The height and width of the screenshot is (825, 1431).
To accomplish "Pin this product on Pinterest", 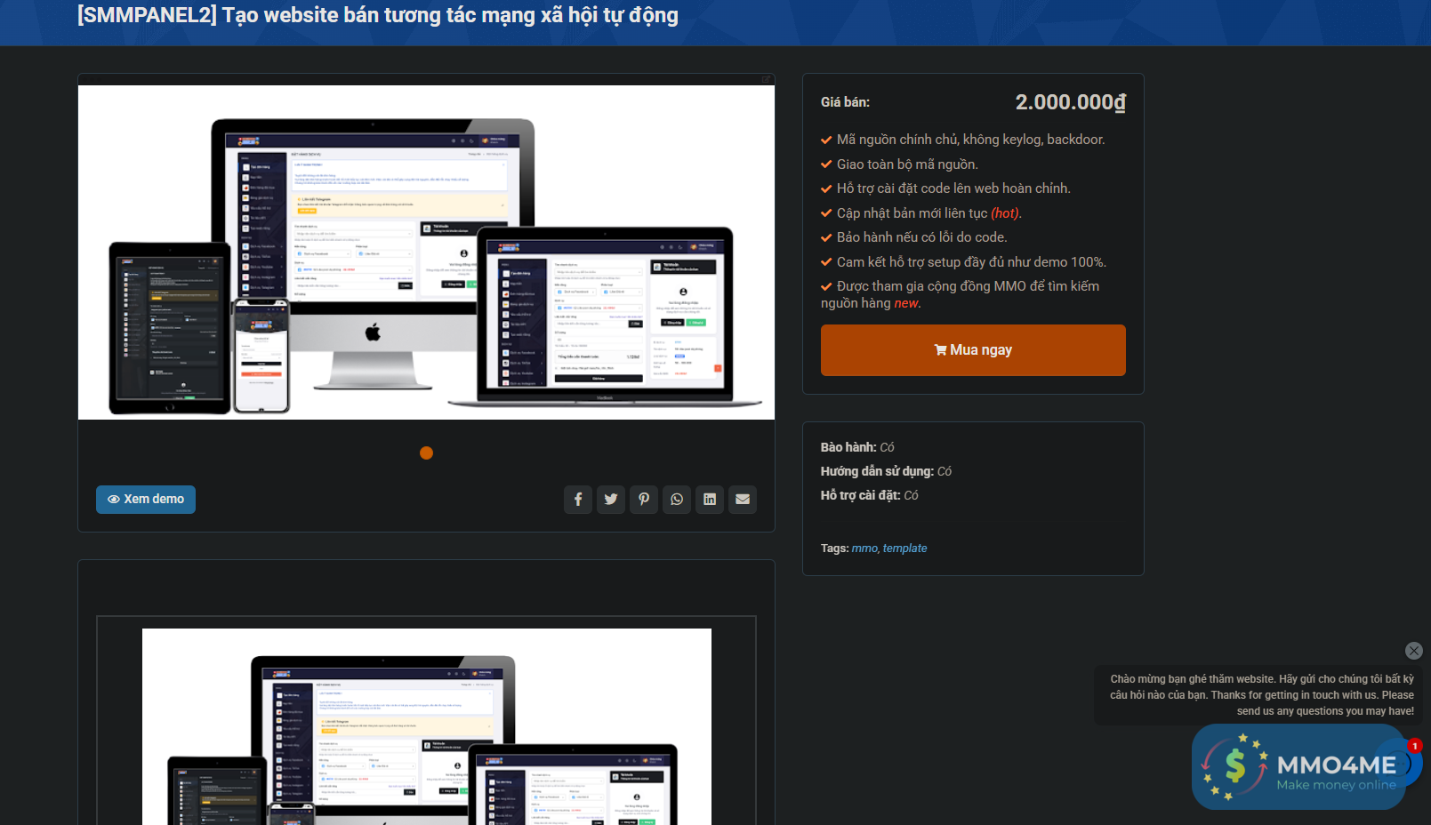I will coord(644,500).
